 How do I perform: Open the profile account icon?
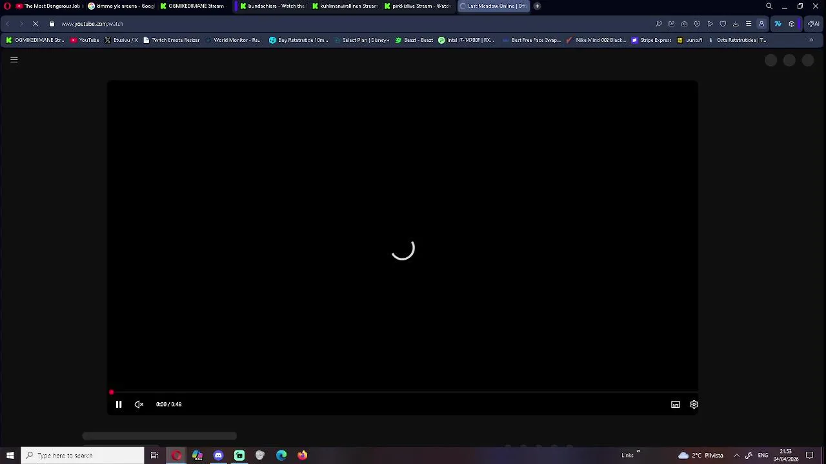coord(761,24)
